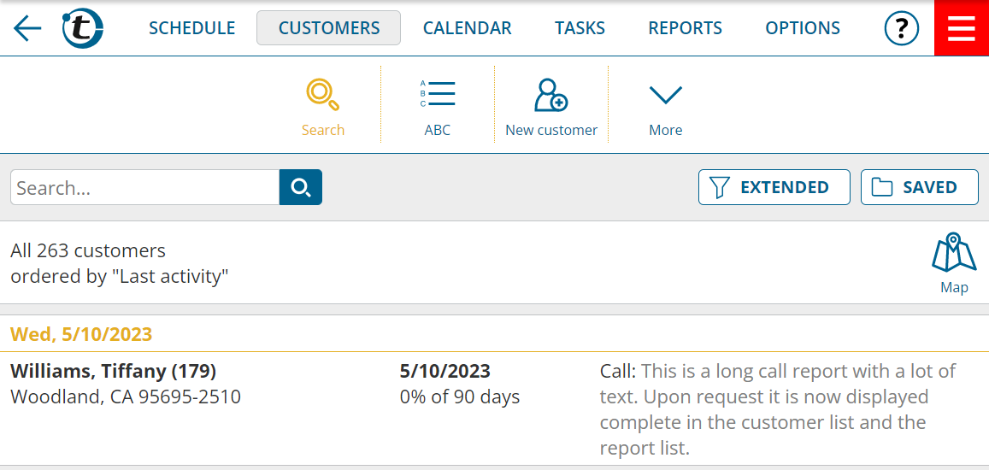Open the SAVED searches folder
This screenshot has width=989, height=470.
[x=920, y=187]
